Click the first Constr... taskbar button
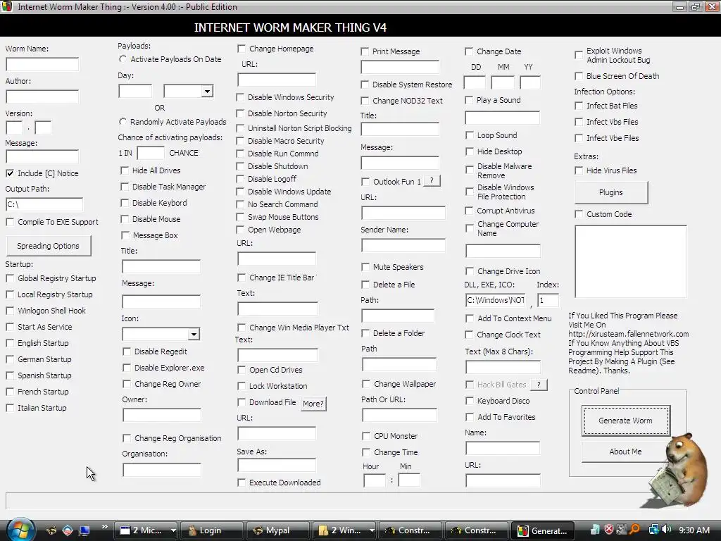This screenshot has width=721, height=541. point(410,530)
